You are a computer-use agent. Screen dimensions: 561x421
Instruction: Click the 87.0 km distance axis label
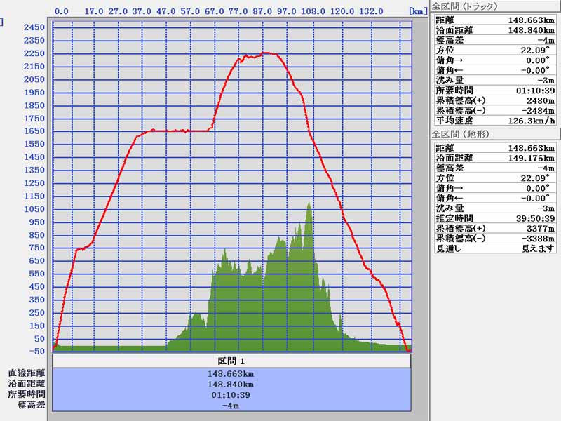tap(263, 11)
